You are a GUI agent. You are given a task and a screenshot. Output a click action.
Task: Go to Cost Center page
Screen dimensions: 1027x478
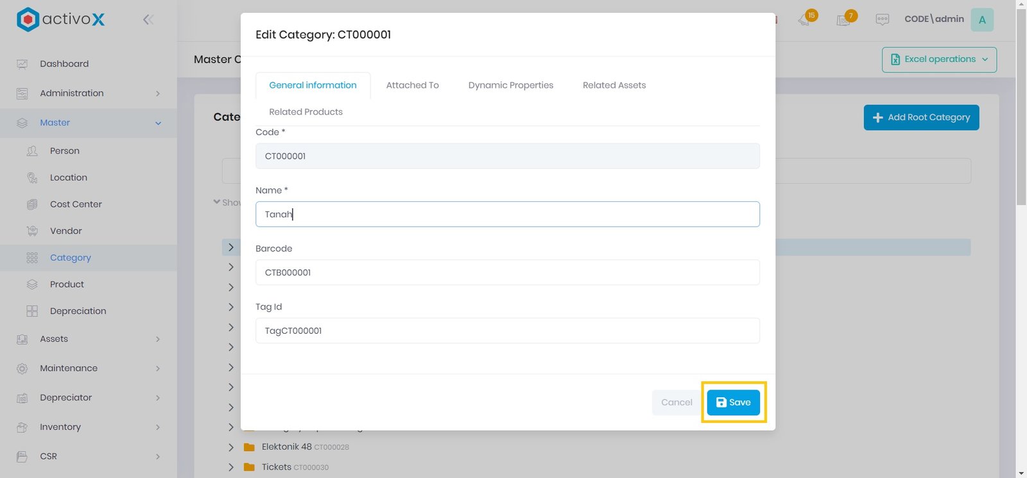[x=76, y=204]
